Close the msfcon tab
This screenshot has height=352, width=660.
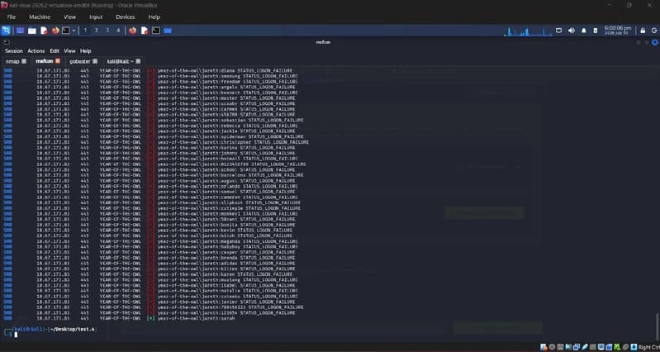click(58, 61)
